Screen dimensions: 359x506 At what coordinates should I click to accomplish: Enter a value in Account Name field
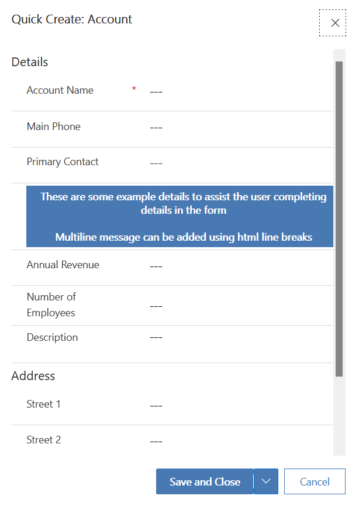pos(234,92)
